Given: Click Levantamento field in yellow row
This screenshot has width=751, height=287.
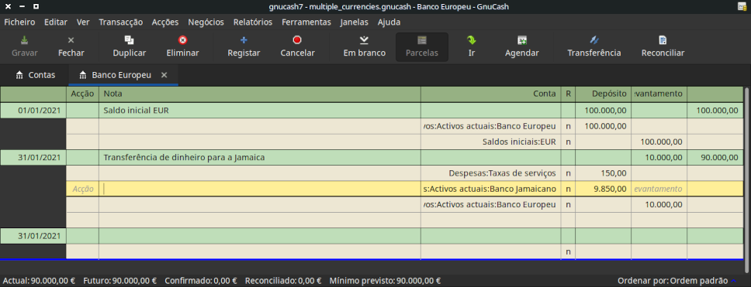Looking at the screenshot, I should [659, 189].
